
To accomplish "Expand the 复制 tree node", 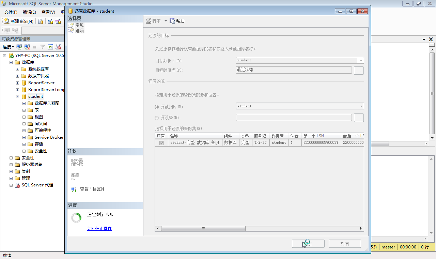I will (x=11, y=171).
